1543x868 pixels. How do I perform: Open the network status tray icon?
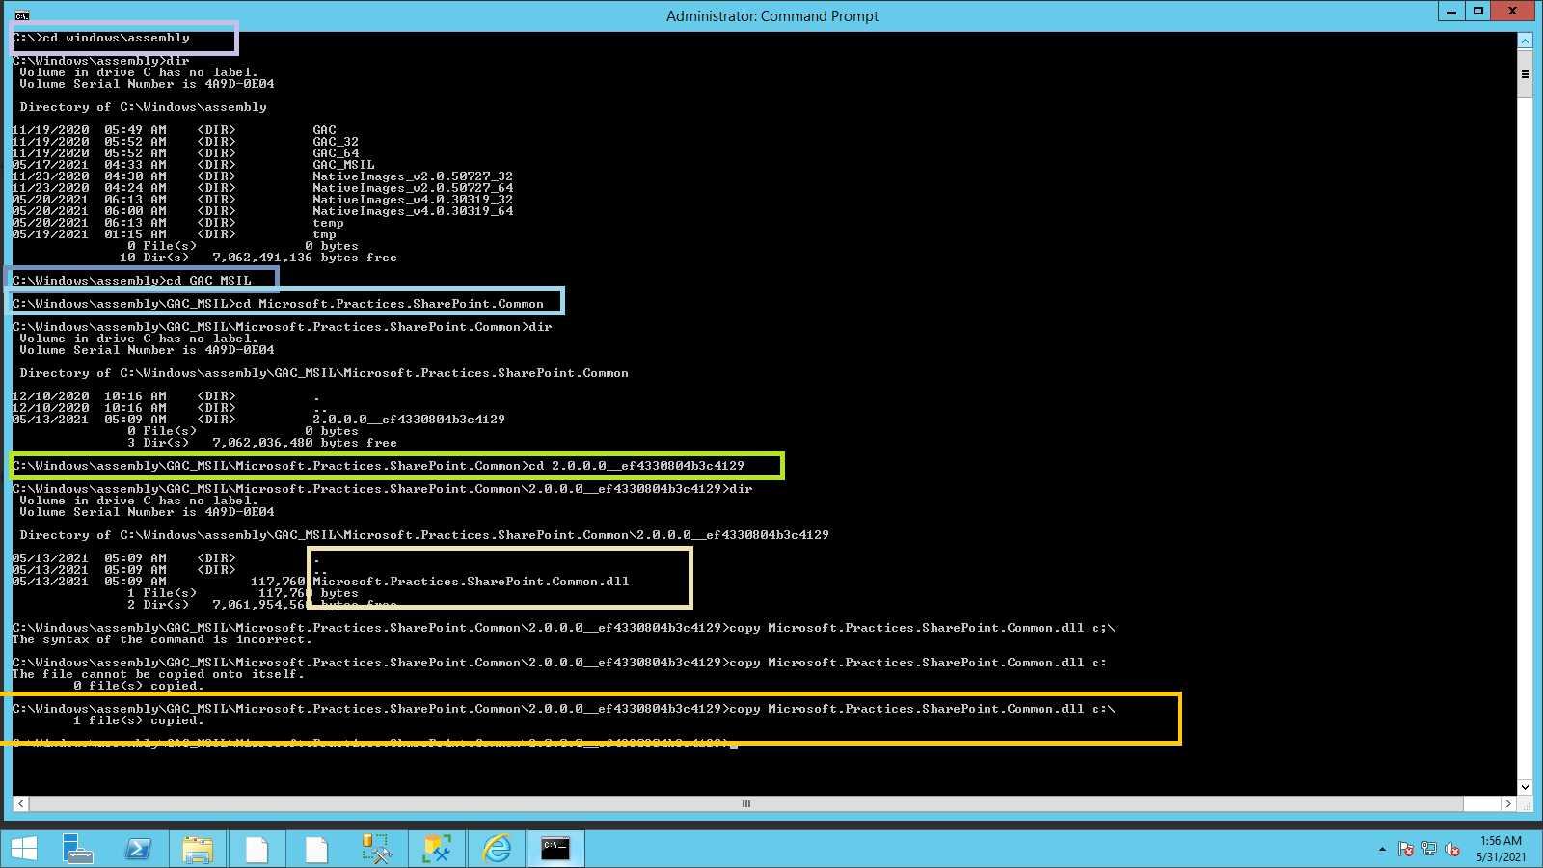coord(1428,850)
